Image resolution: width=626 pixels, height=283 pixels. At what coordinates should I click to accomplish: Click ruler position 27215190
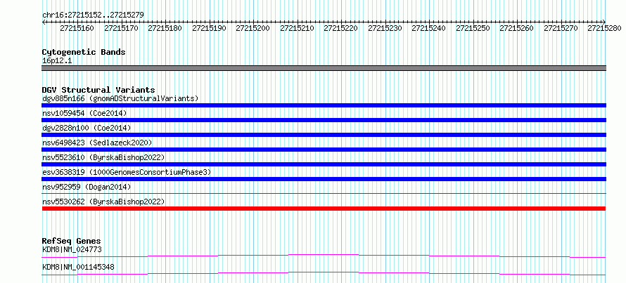pos(209,28)
